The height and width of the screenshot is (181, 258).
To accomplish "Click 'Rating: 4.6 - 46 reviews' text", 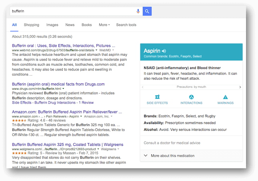I will click(x=47, y=120).
